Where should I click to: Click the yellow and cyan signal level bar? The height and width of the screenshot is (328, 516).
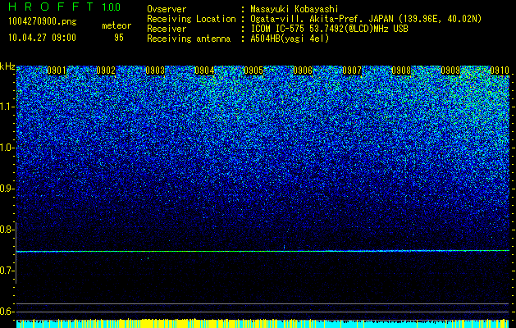click(x=263, y=323)
